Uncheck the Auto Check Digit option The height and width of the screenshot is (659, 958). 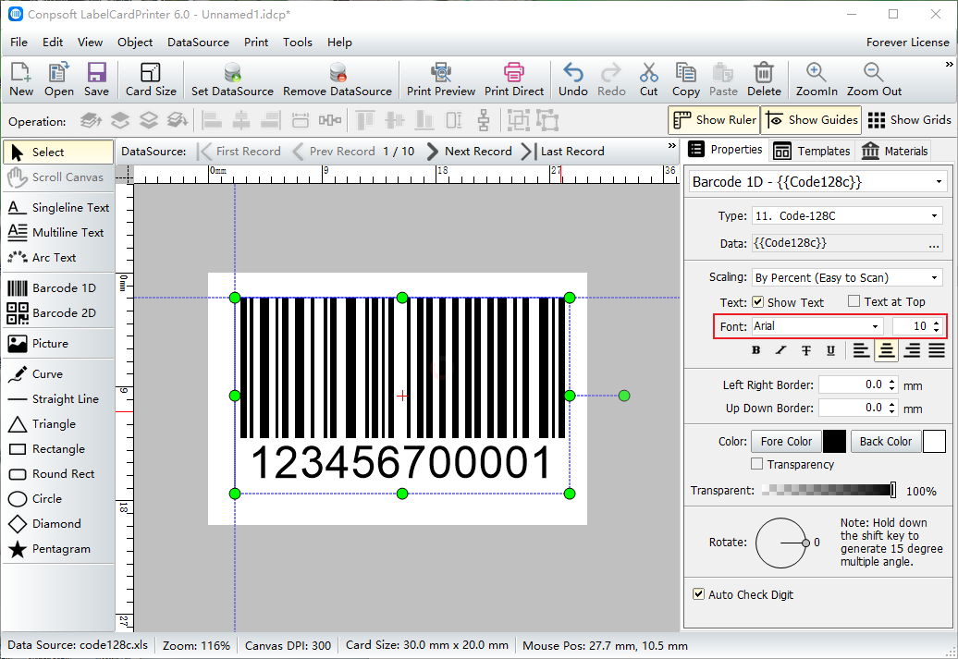tap(698, 594)
